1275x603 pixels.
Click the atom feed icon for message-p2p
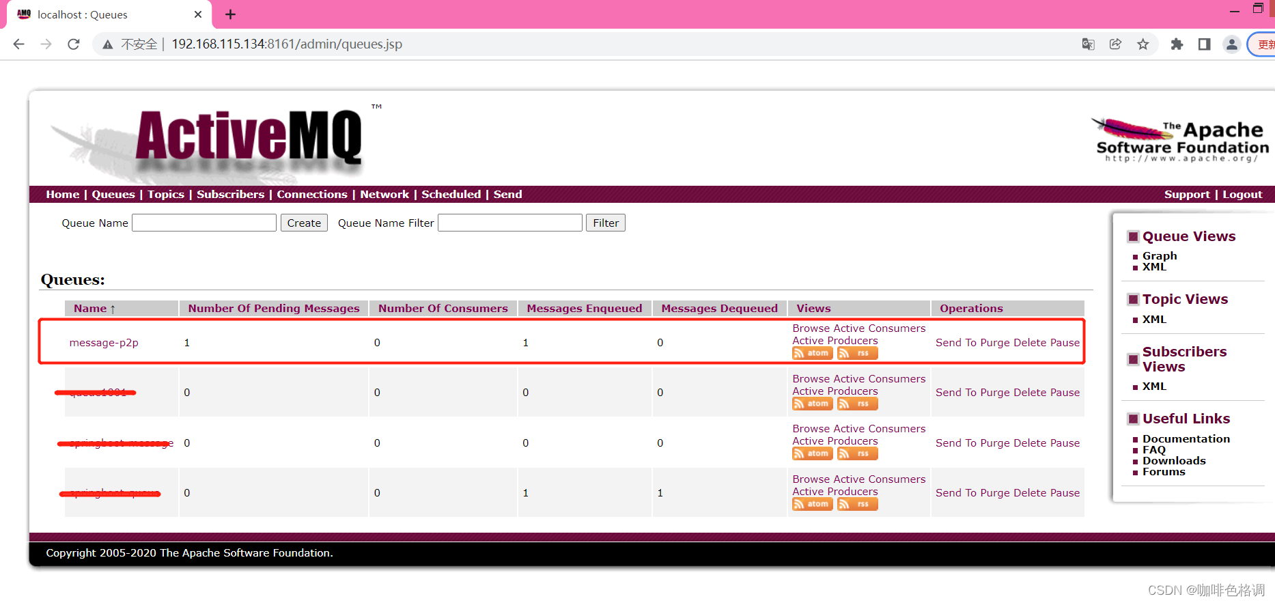[x=812, y=353]
